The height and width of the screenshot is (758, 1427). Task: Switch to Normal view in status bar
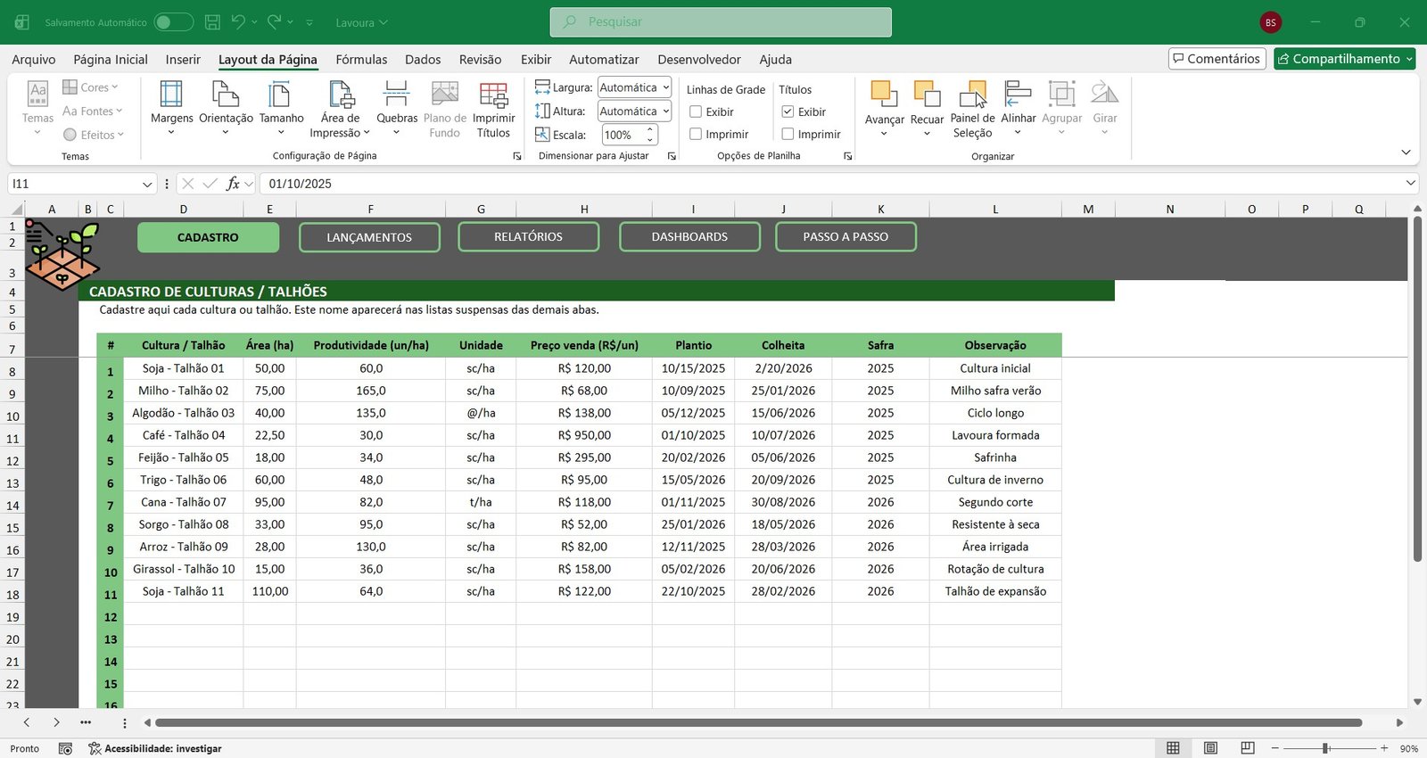(x=1173, y=748)
